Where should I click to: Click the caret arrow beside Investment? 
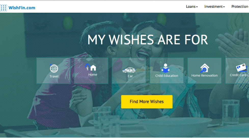224,7
